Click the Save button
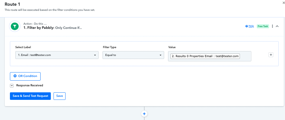The height and width of the screenshot is (120, 285). (60, 96)
